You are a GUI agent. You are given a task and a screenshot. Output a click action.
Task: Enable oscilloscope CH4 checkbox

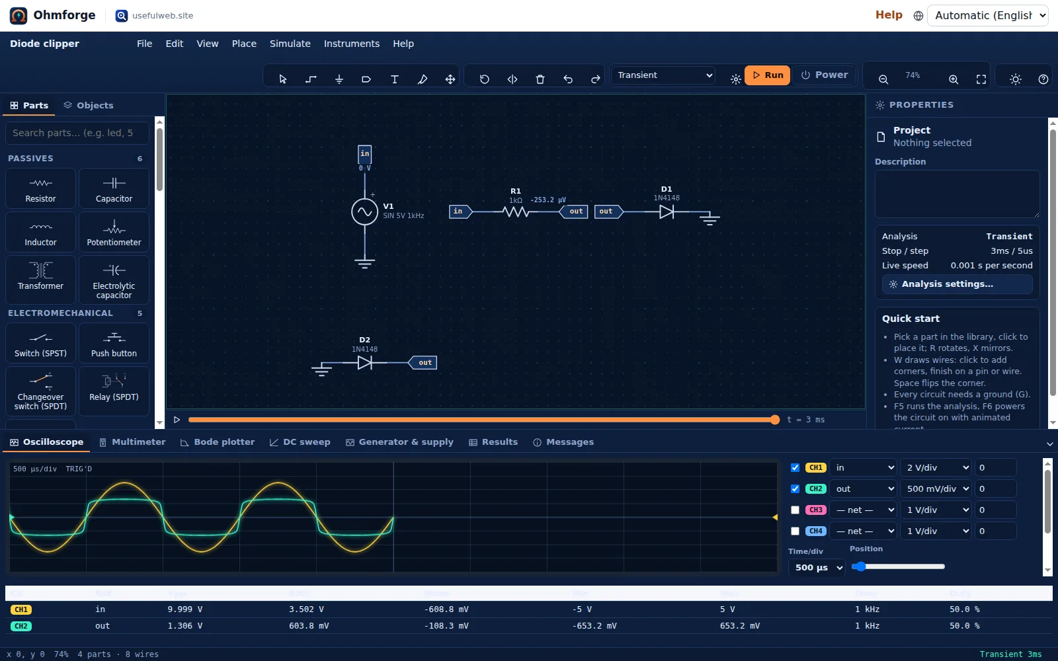(795, 531)
